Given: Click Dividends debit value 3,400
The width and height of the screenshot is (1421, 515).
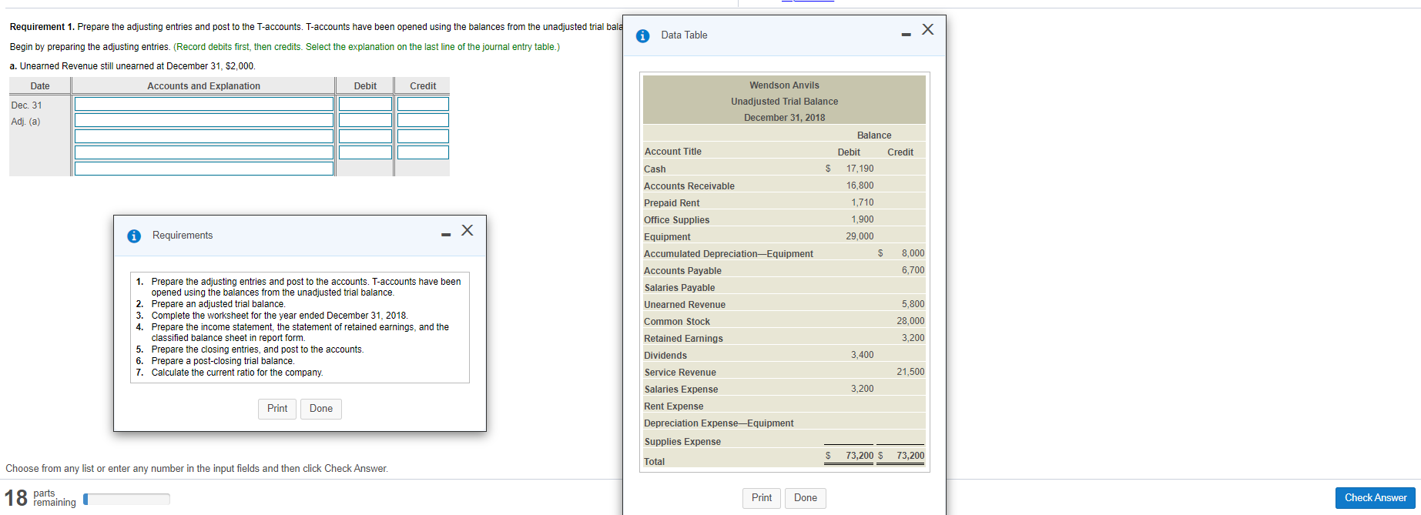Looking at the screenshot, I should click(x=862, y=355).
